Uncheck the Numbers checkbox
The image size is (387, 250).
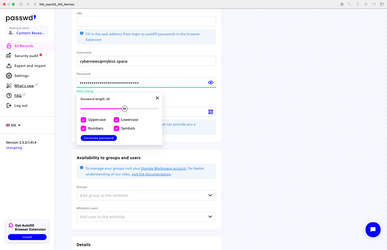(84, 128)
